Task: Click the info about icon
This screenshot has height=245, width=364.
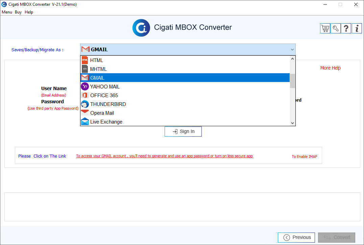Action: click(357, 28)
